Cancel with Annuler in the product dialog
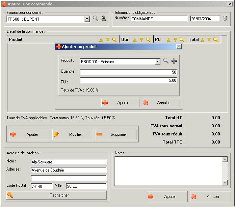 pyautogui.click(x=161, y=103)
